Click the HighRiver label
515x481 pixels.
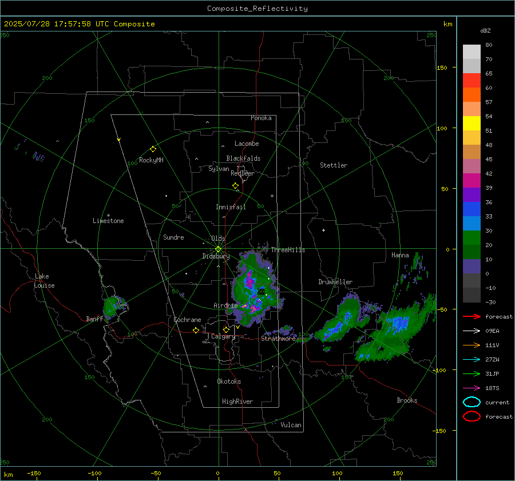[x=237, y=402]
